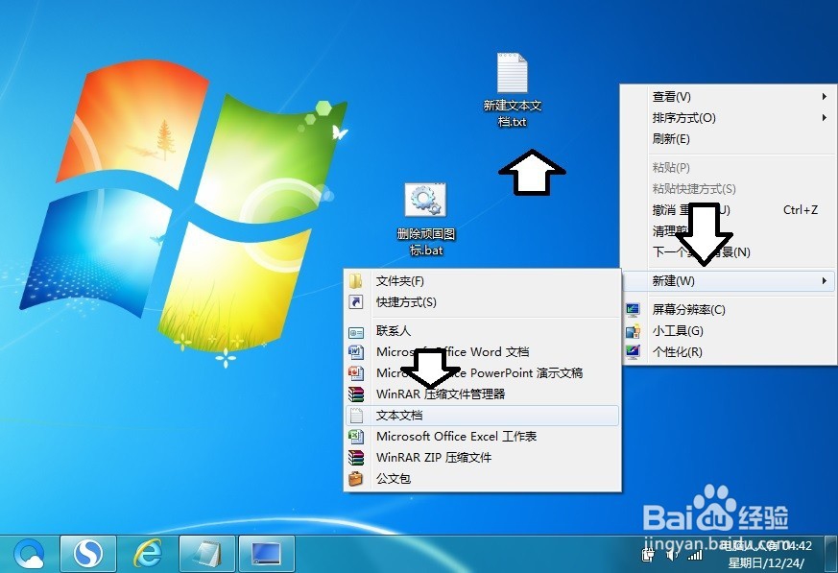Expand the 查看(V) submenu arrow
The width and height of the screenshot is (838, 573).
825,97
